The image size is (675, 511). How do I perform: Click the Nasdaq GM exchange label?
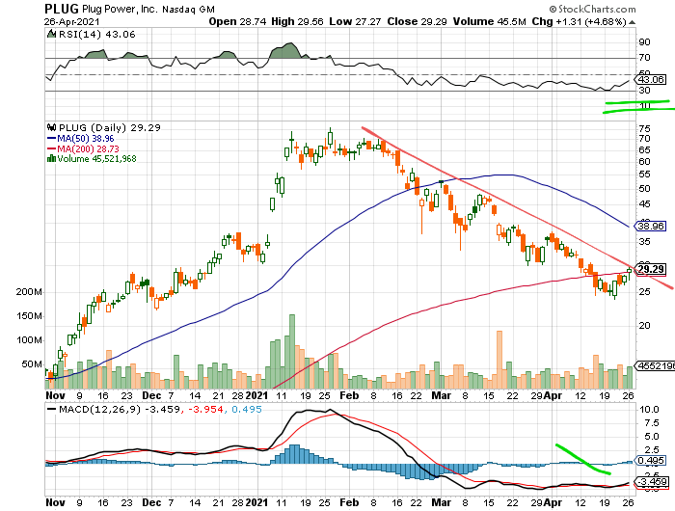[x=188, y=10]
